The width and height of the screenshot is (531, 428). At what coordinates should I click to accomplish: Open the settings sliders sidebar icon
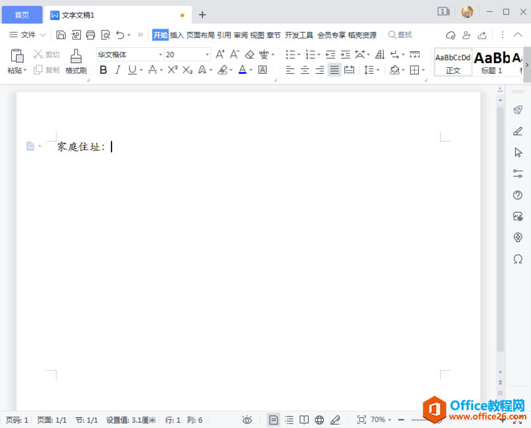518,173
